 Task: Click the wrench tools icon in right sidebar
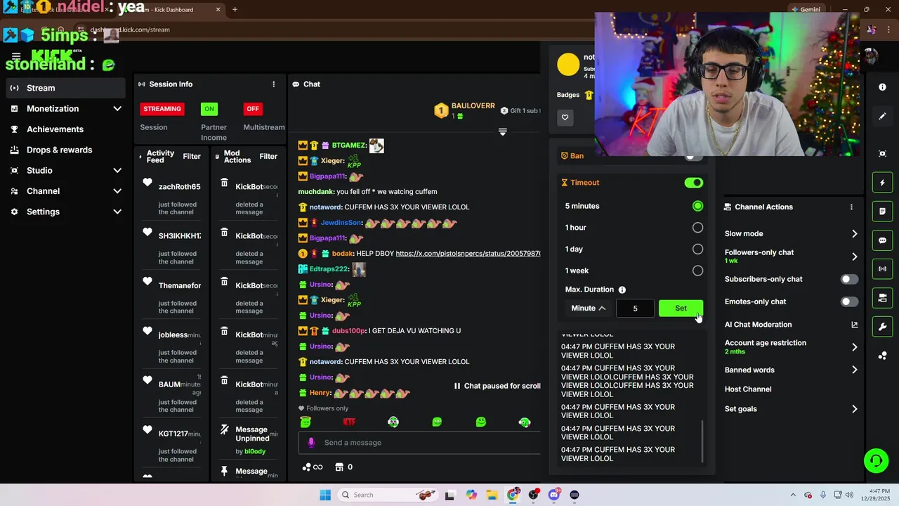click(x=882, y=327)
